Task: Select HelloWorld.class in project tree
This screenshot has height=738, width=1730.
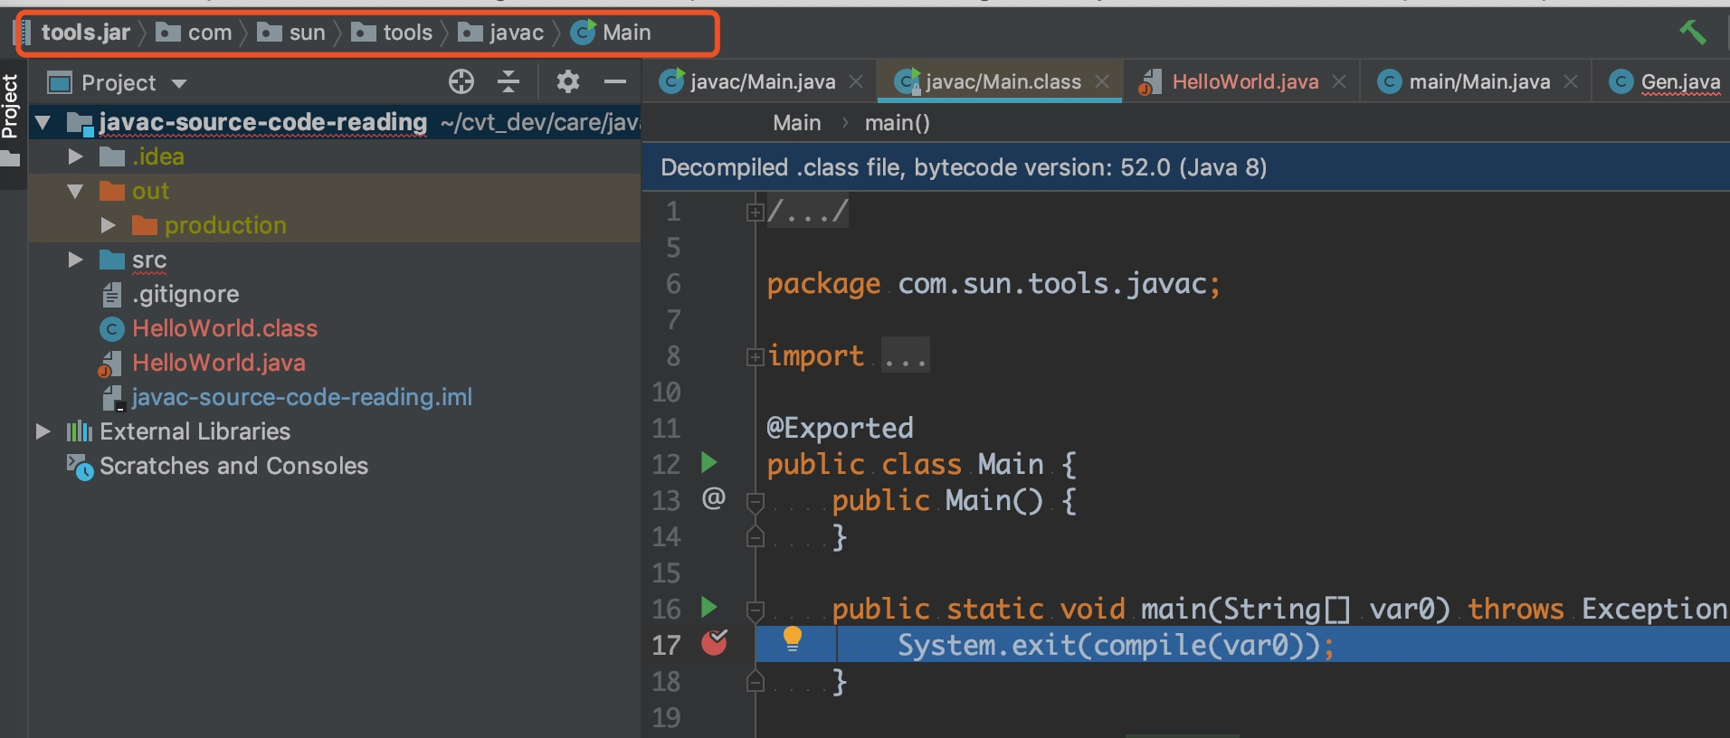Action: click(224, 328)
